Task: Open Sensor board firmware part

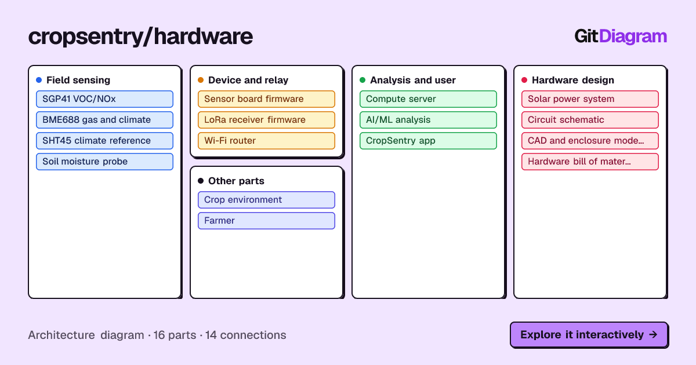Action: (266, 99)
